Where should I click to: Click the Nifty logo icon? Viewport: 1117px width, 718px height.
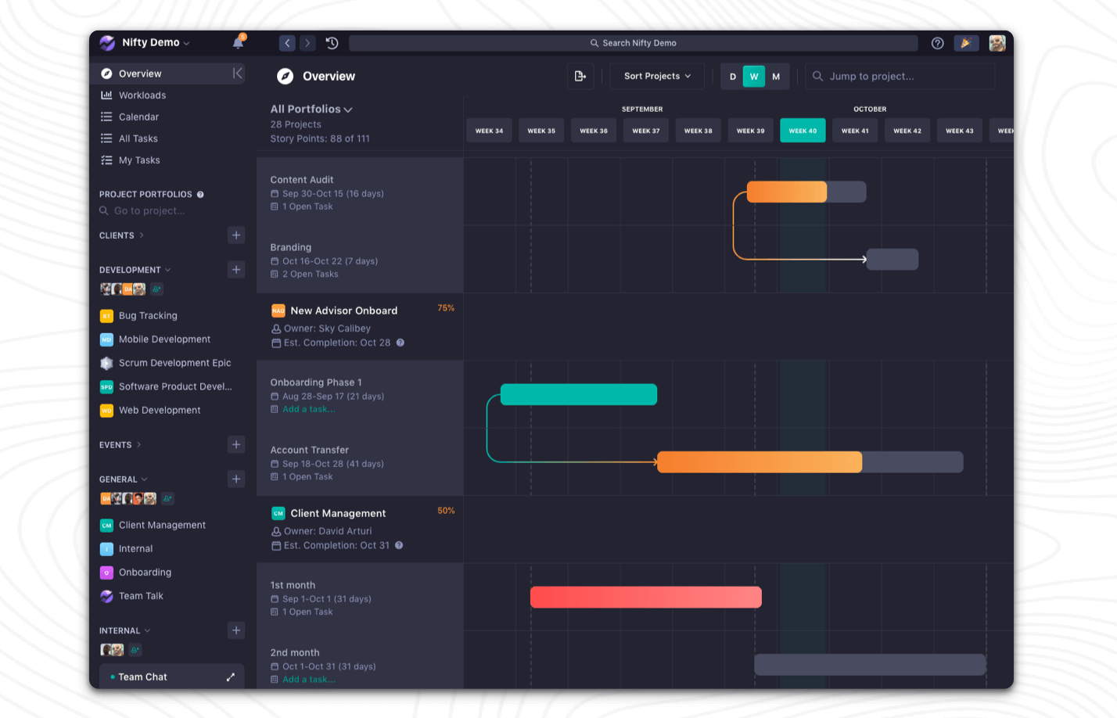click(x=107, y=42)
